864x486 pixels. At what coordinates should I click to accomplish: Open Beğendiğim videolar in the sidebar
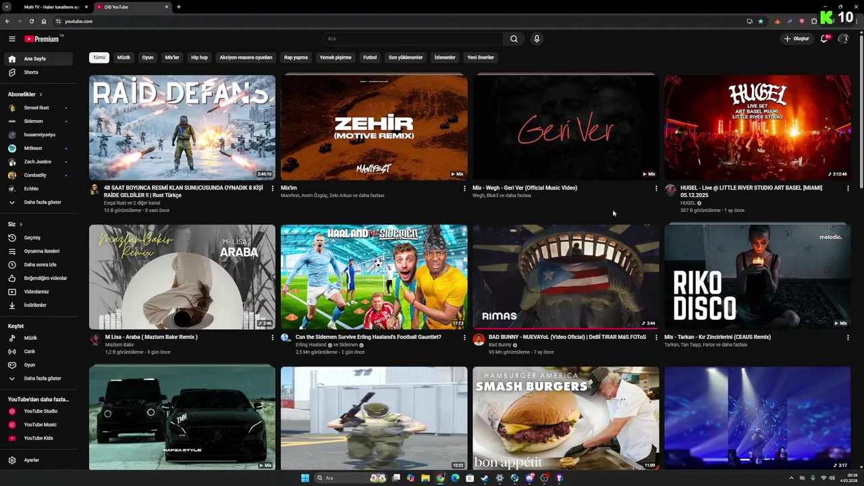[x=38, y=278]
